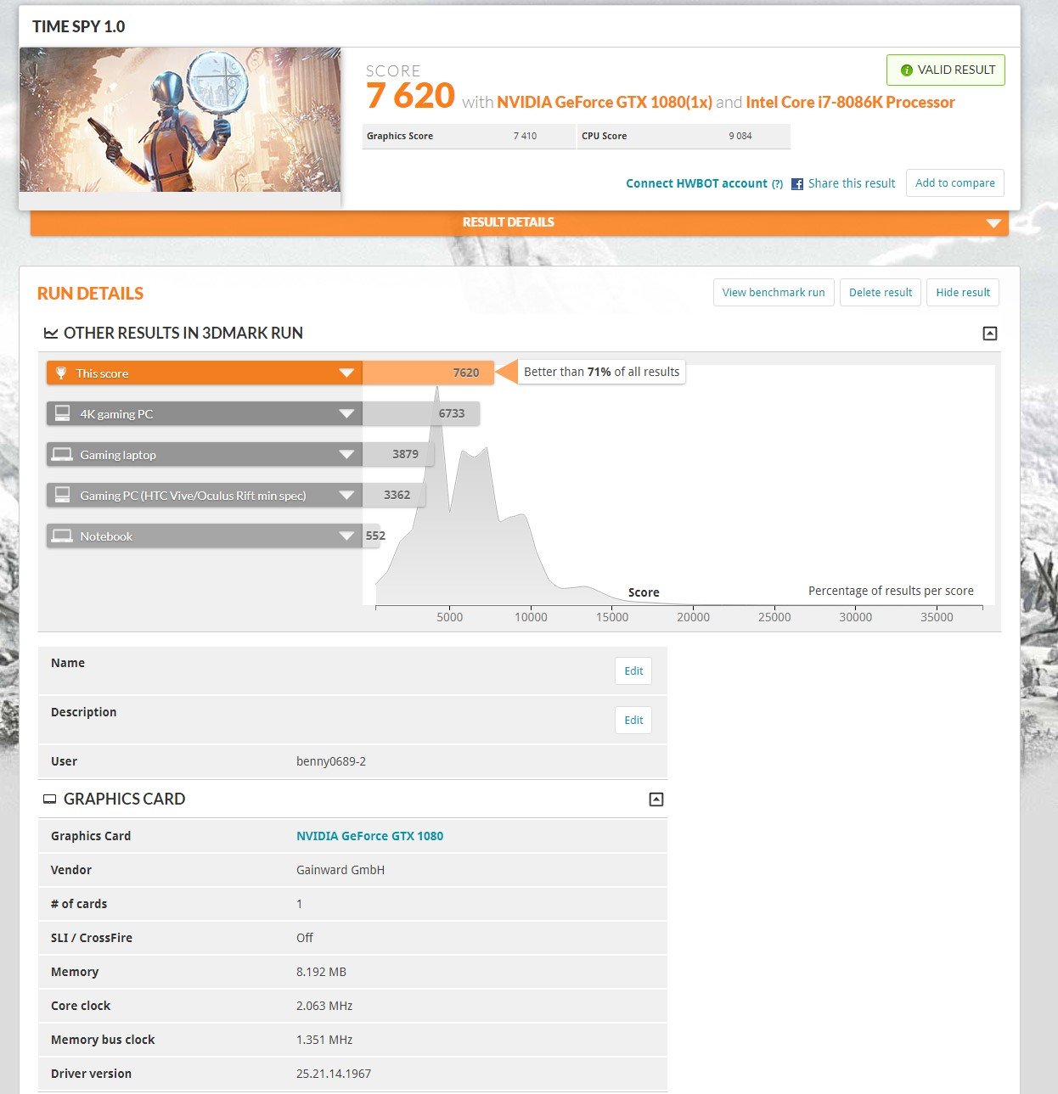This screenshot has height=1094, width=1058.
Task: Click the info icon in Valid Result badge
Action: pyautogui.click(x=906, y=70)
